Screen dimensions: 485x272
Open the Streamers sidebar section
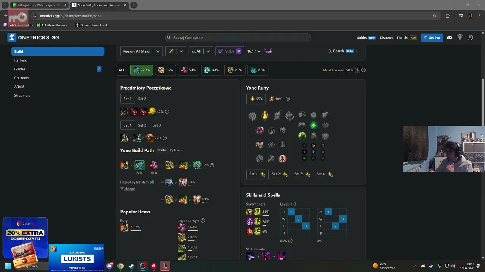pyautogui.click(x=58, y=96)
